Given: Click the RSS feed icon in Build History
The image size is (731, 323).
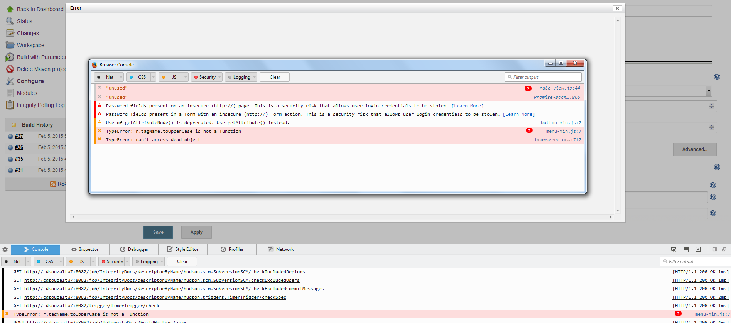Looking at the screenshot, I should 53,184.
